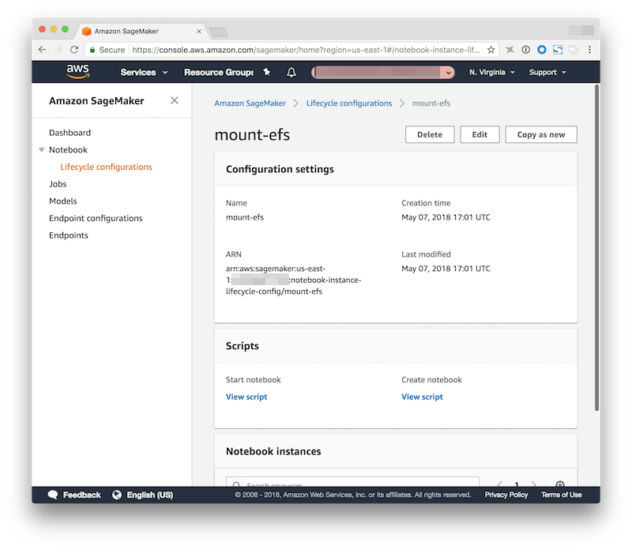
Task: Reload the page with refresh icon
Action: (74, 50)
